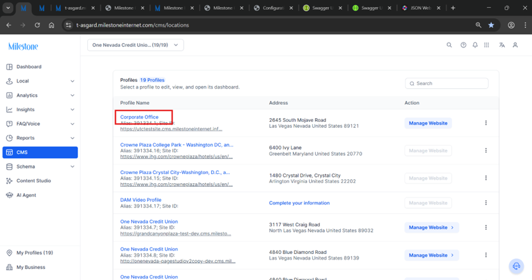Expand the Reports menu chevron
The image size is (532, 280).
tap(72, 138)
